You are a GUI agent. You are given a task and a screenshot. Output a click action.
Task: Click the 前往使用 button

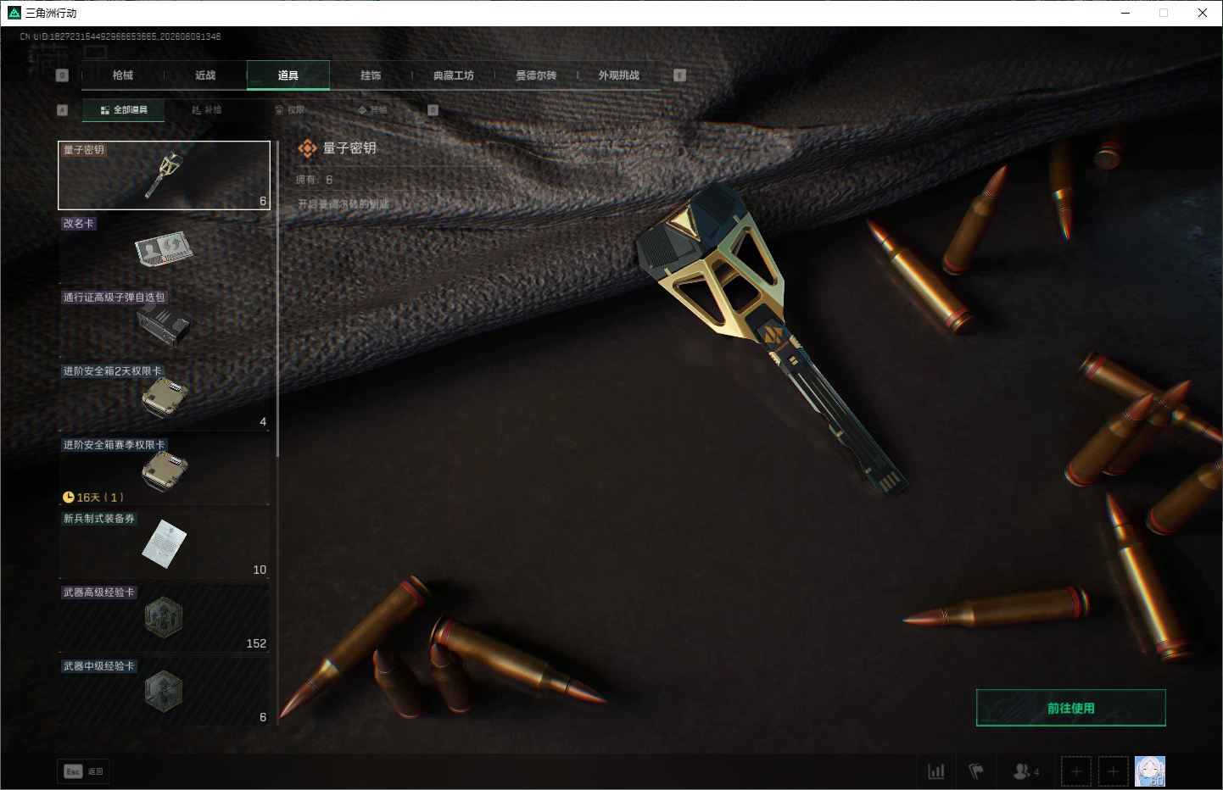[1071, 708]
